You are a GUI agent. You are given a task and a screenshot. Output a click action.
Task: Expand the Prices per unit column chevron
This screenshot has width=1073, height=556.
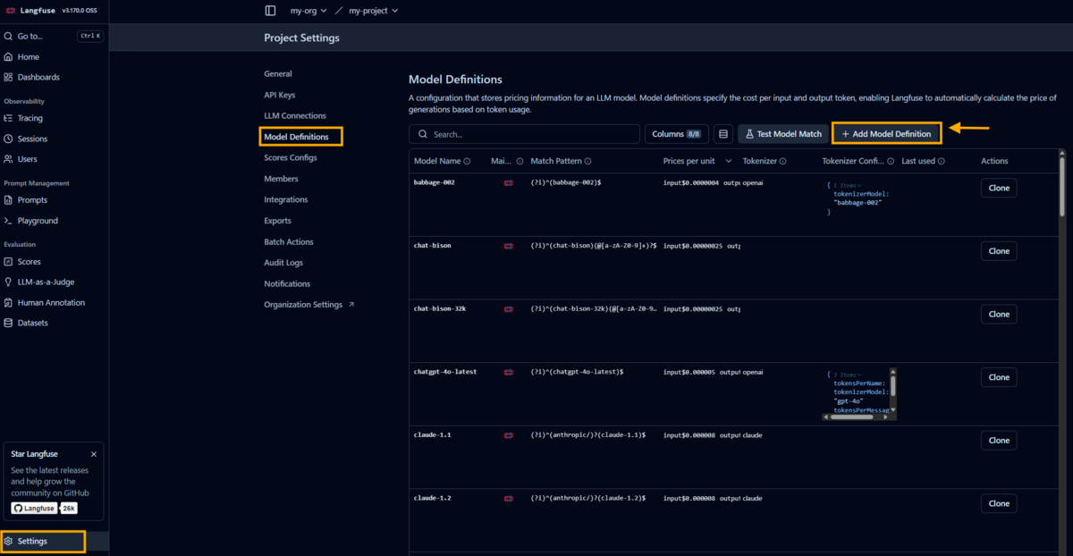[x=729, y=161]
